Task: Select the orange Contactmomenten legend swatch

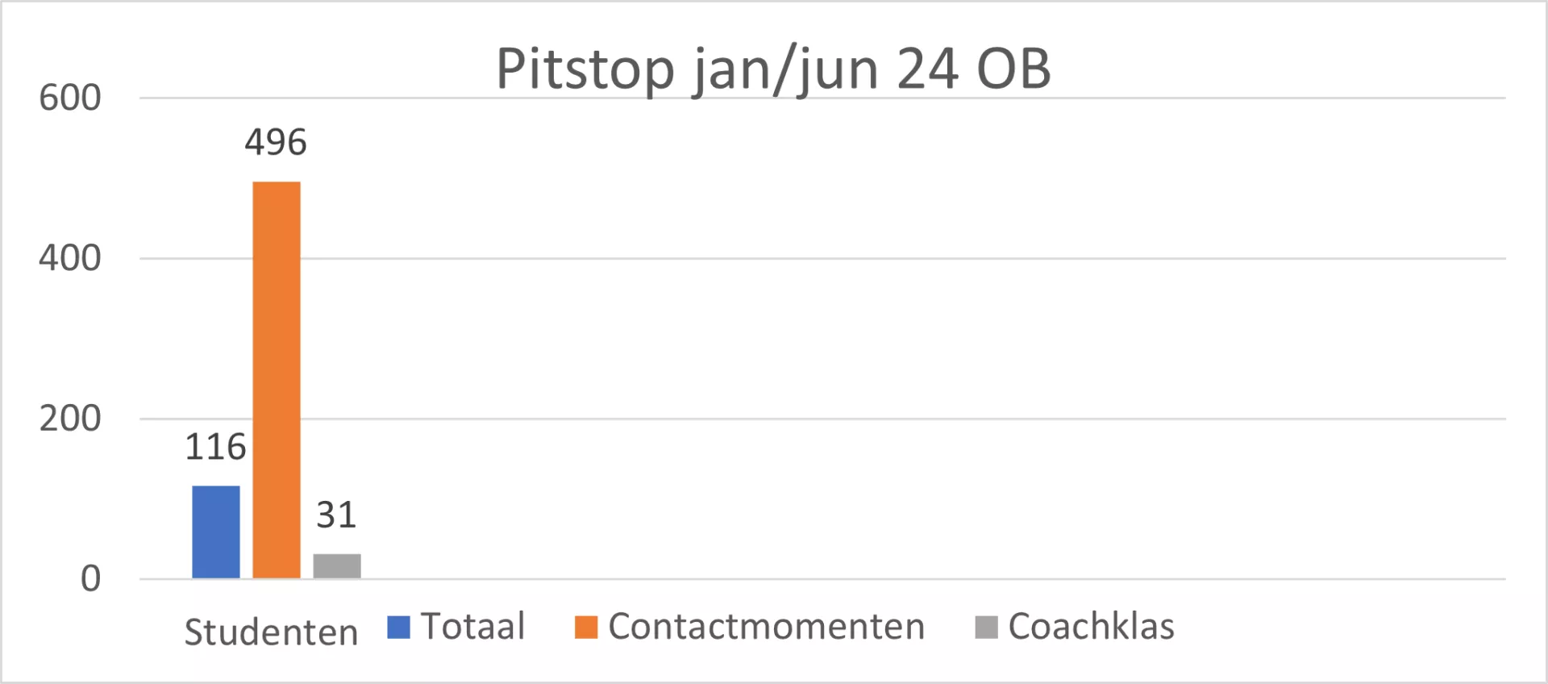Action: click(x=586, y=627)
